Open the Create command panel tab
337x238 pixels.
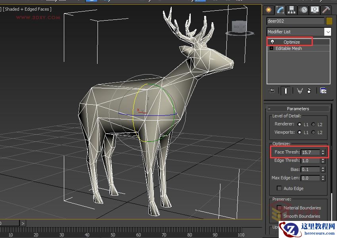coord(269,10)
